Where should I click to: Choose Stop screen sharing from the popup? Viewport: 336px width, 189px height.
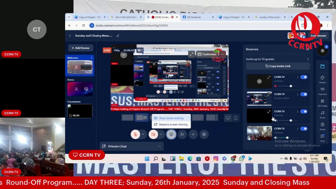coord(171,118)
